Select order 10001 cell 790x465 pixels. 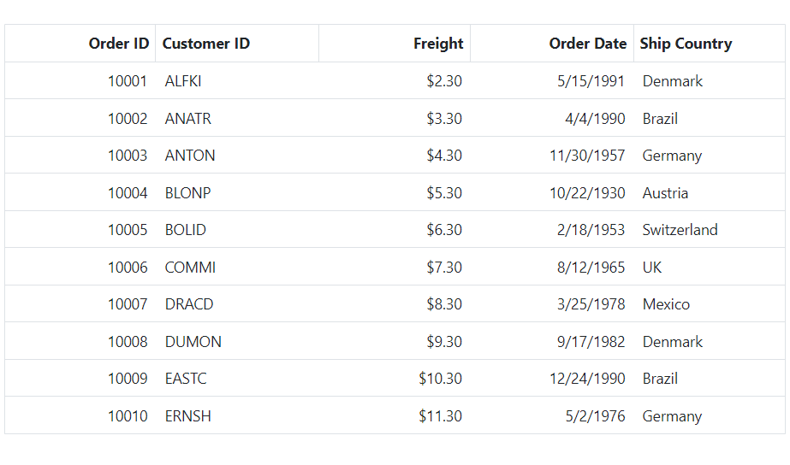[x=80, y=81]
